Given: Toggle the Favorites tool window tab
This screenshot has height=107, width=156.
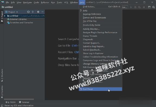Looking at the screenshot, I should [2, 92].
